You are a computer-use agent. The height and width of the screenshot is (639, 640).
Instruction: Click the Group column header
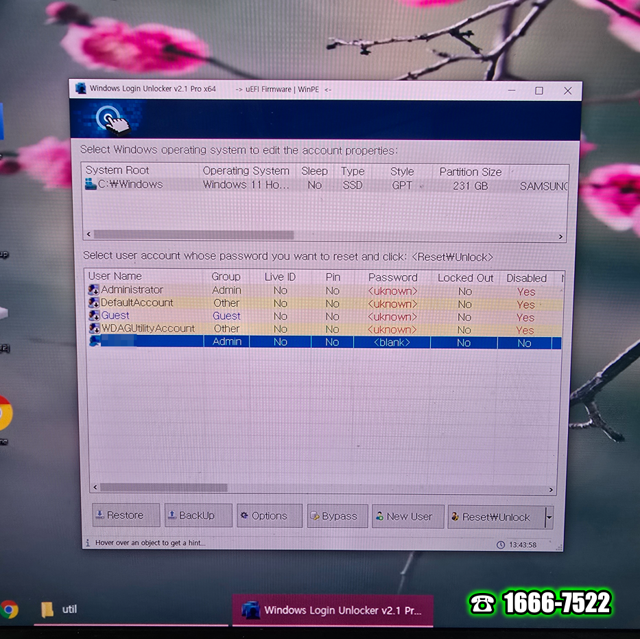(x=226, y=277)
